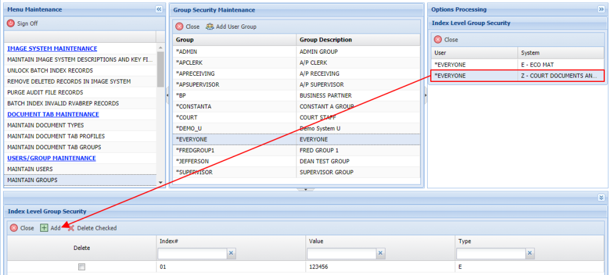Click the System column header
This screenshot has width=611, height=275.
pyautogui.click(x=561, y=53)
